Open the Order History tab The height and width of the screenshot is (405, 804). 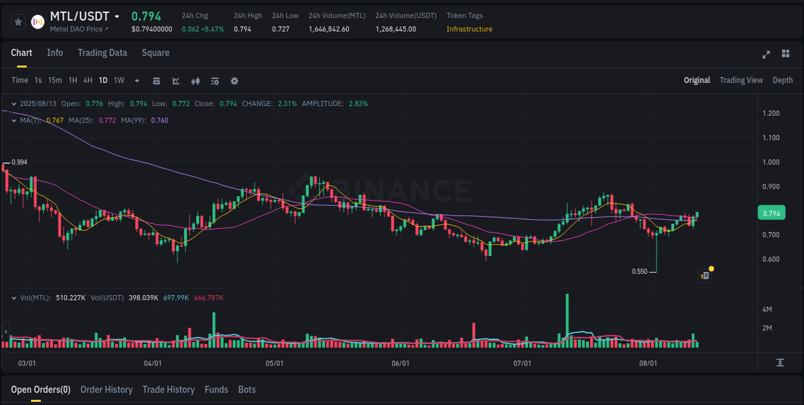[106, 389]
